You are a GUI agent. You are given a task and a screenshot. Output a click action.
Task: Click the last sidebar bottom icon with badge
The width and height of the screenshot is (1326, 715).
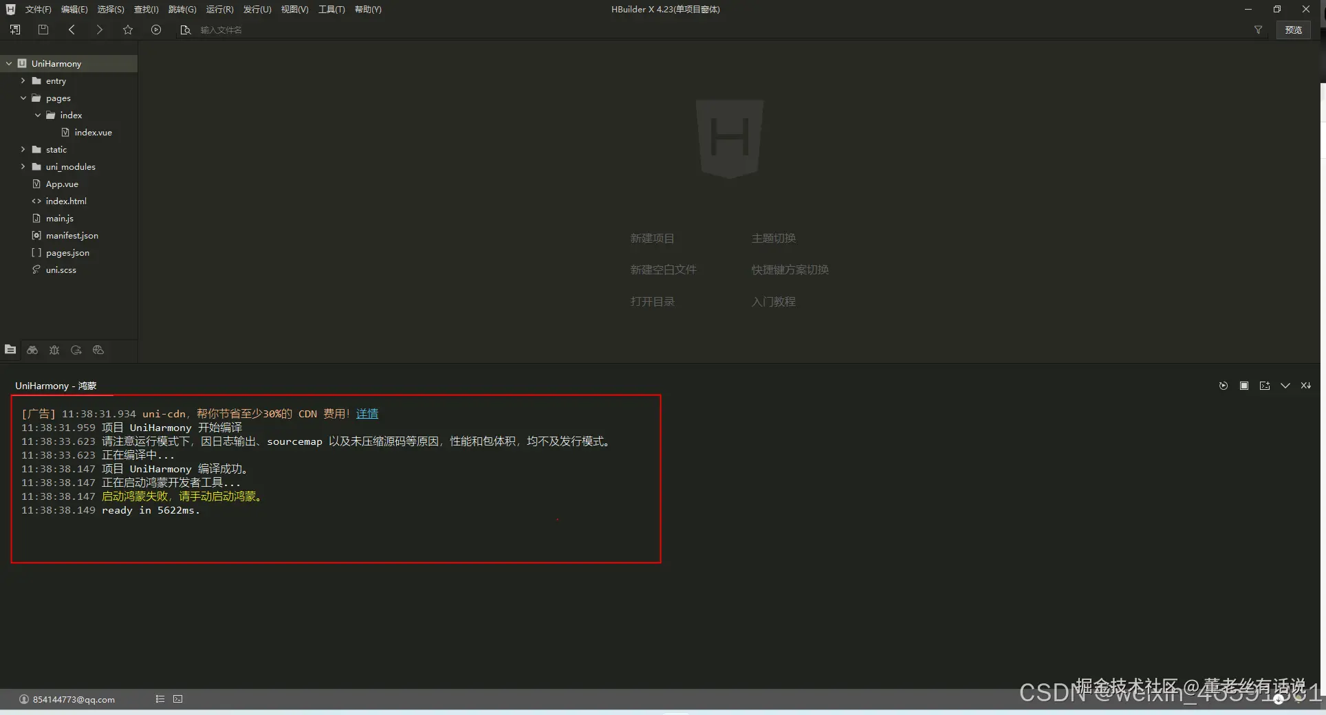tap(98, 350)
